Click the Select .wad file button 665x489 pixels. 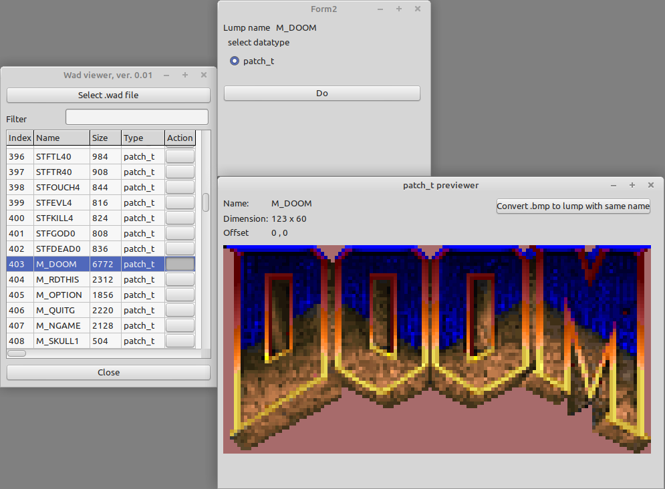[108, 95]
